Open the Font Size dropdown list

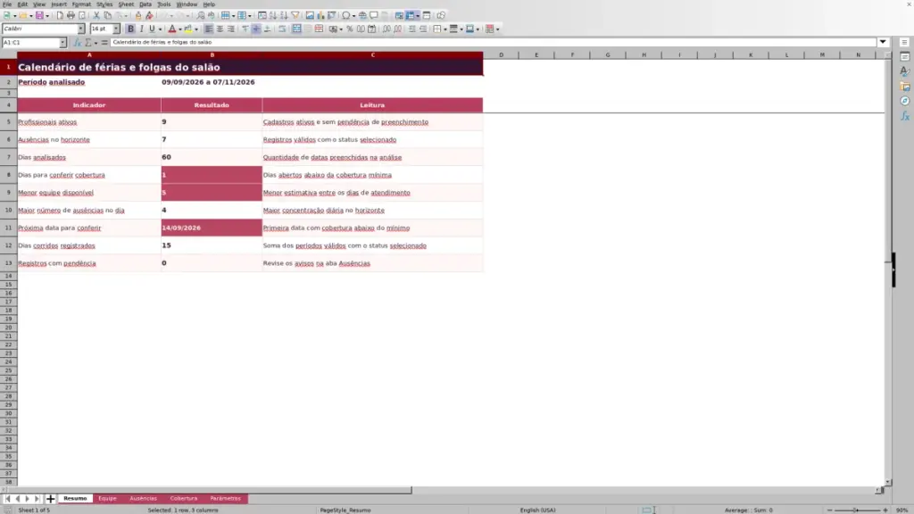pos(116,29)
